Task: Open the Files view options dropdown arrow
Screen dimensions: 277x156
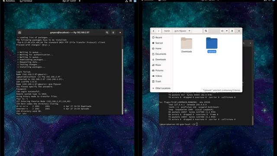Action: point(227,31)
